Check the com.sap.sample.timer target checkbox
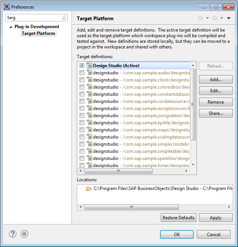Image resolution: width=238 pixels, height=247 pixels. 82,165
